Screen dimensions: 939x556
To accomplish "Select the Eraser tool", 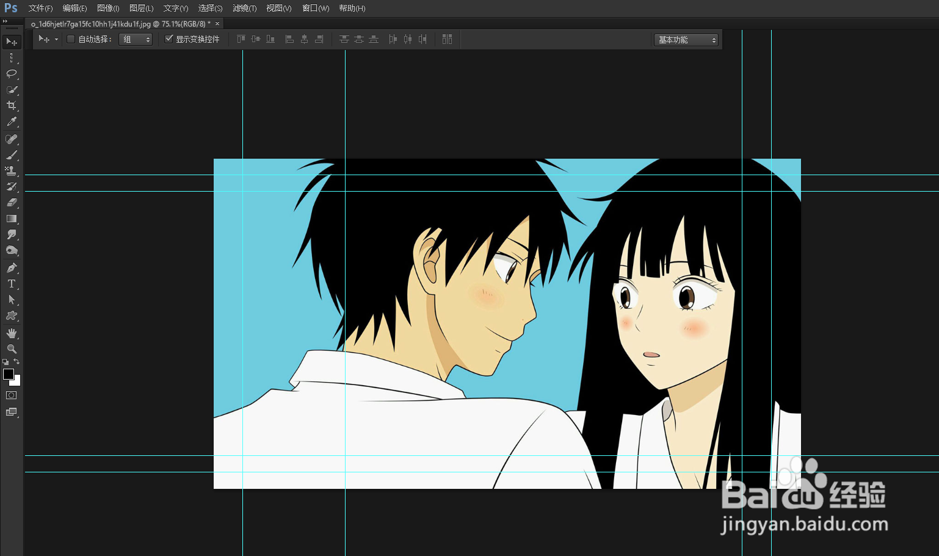I will coord(12,203).
